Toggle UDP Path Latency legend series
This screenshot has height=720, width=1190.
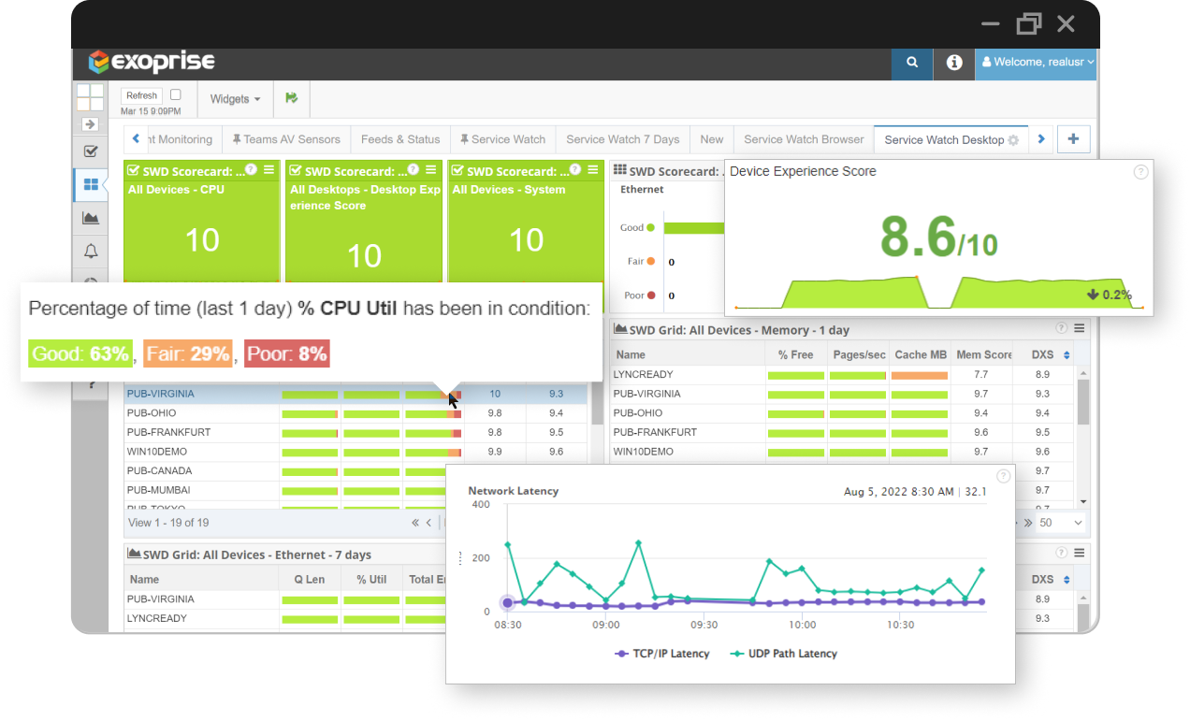(x=784, y=654)
